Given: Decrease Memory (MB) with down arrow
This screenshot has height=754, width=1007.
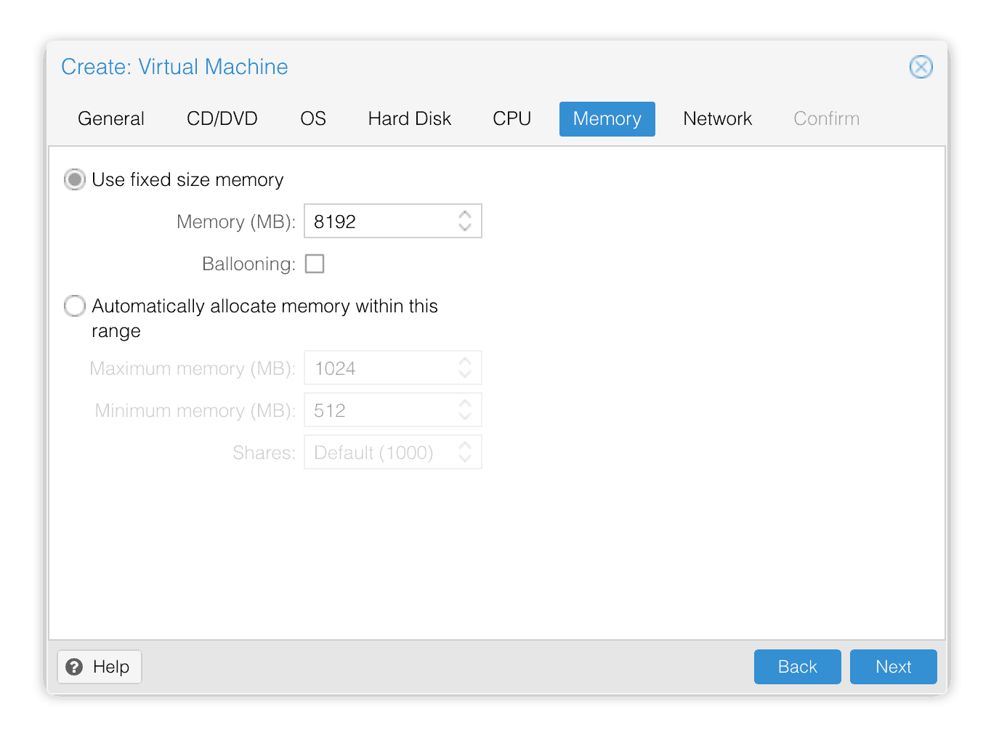Looking at the screenshot, I should tap(465, 227).
